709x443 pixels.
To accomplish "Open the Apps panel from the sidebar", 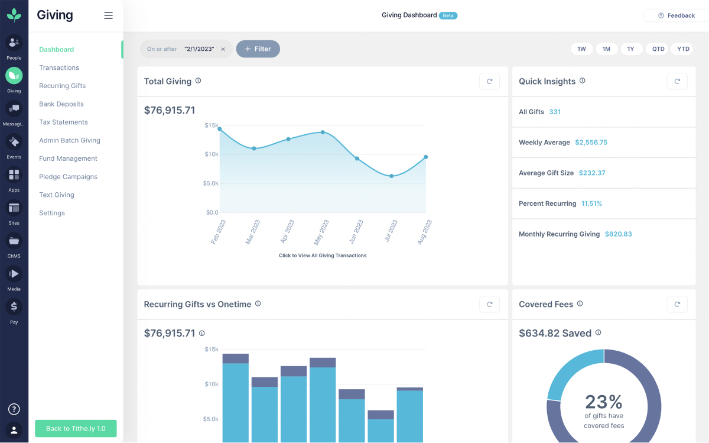I will (14, 176).
